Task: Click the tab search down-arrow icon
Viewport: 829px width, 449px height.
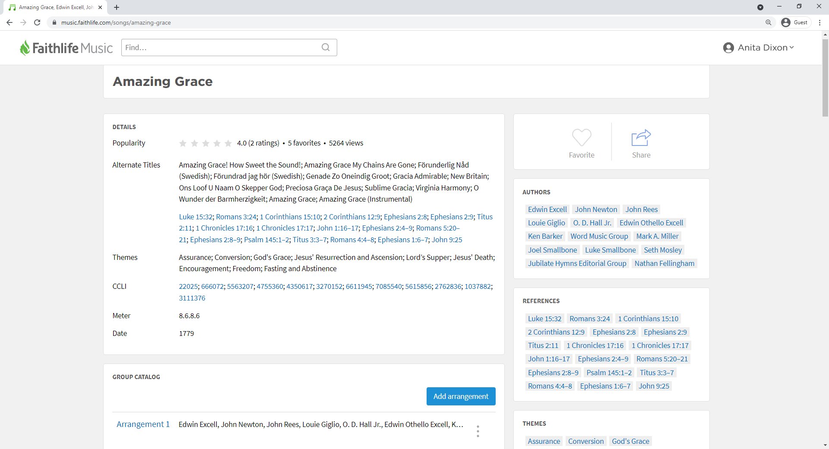Action: (760, 7)
